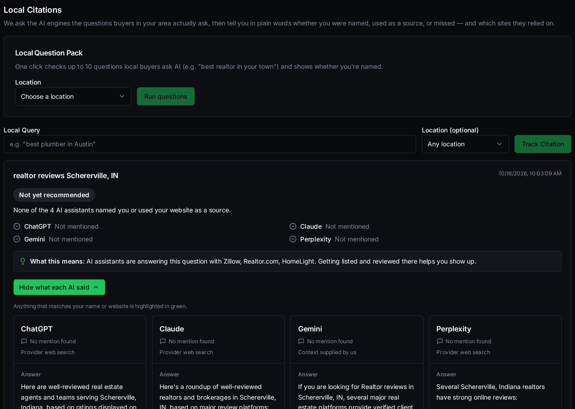Click the Answer label in Perplexity card
This screenshot has width=575, height=409.
click(446, 374)
